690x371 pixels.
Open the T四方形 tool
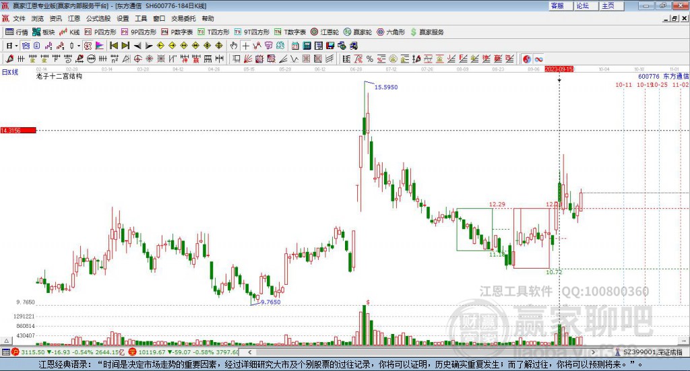(214, 32)
